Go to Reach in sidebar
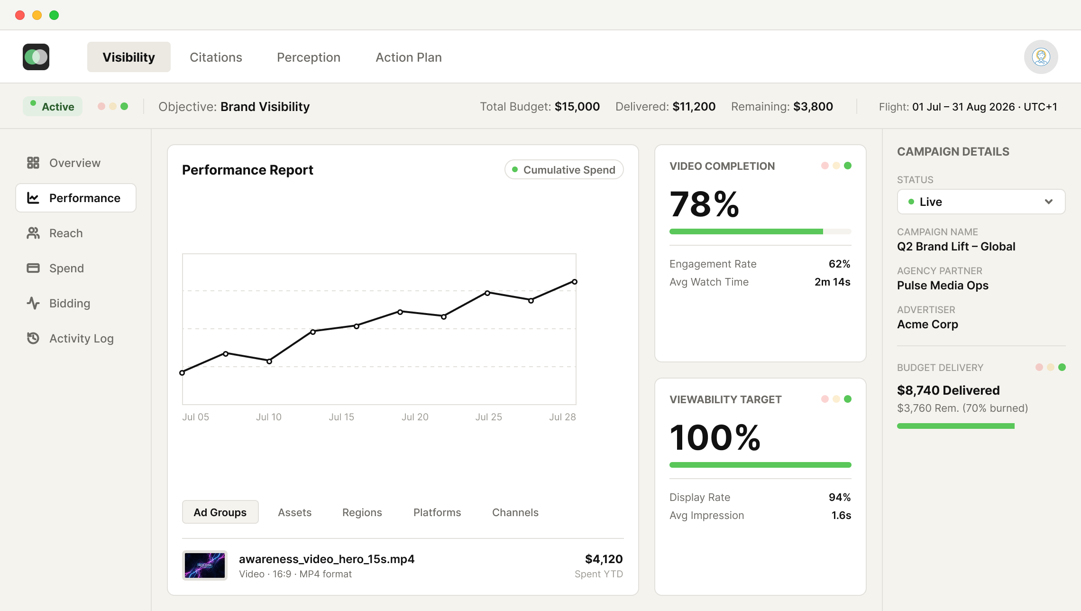 pyautogui.click(x=76, y=233)
